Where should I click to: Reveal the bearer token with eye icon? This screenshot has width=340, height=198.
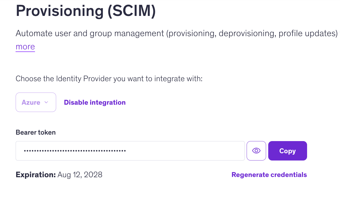(x=256, y=151)
